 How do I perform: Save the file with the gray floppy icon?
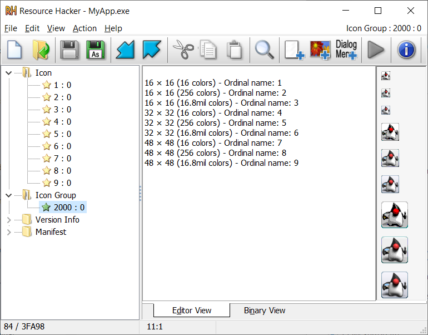point(69,50)
